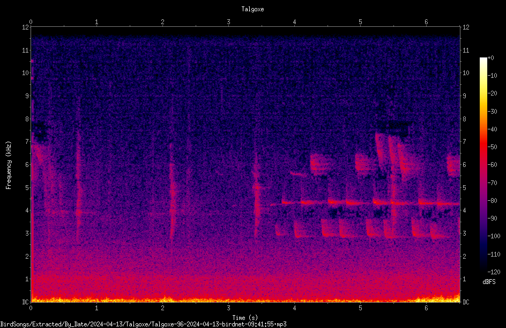Image resolution: width=506 pixels, height=328 pixels.
Task: Click the DC label on left axis
Action: click(26, 302)
